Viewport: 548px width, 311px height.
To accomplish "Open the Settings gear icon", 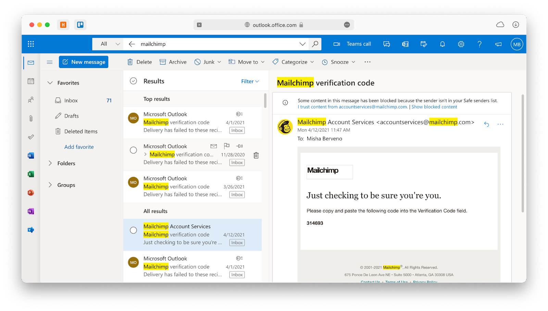I will [x=461, y=44].
